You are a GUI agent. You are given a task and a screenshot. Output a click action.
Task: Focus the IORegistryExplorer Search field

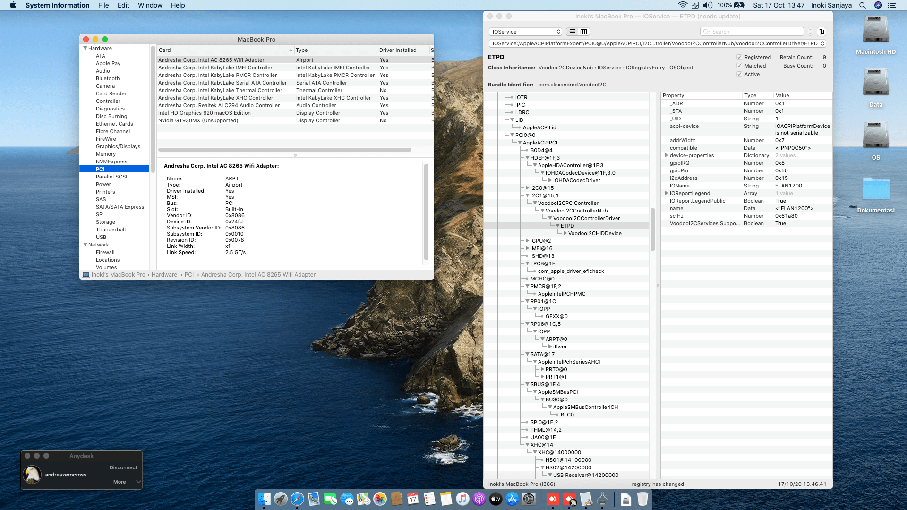tap(752, 32)
